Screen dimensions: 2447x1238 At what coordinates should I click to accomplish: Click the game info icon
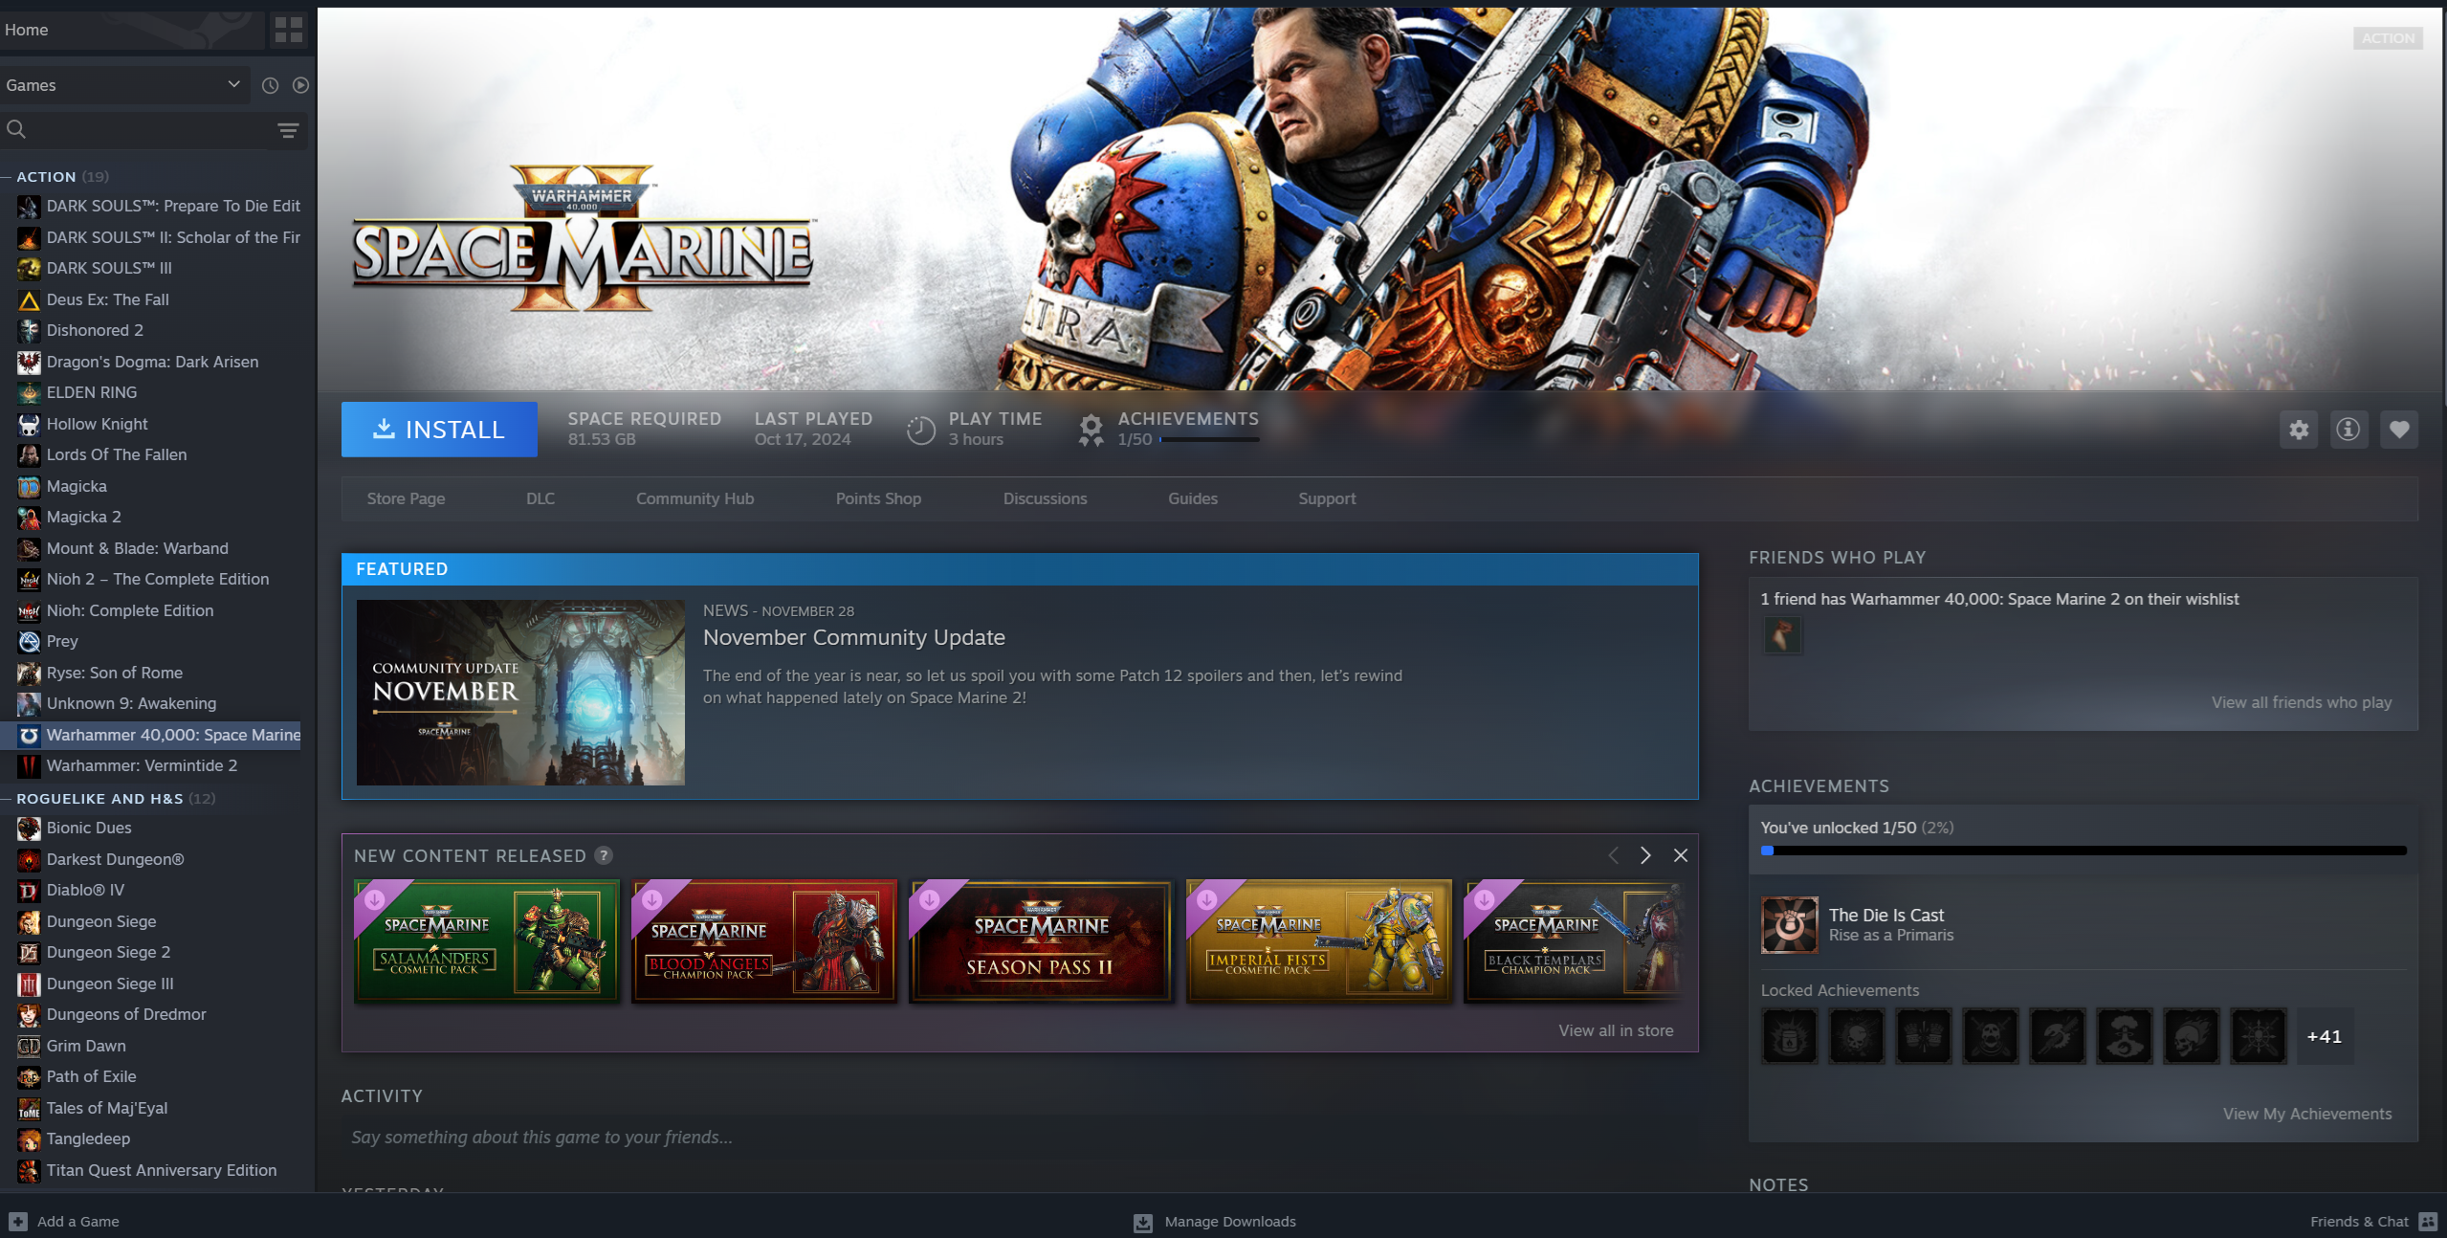2348,430
